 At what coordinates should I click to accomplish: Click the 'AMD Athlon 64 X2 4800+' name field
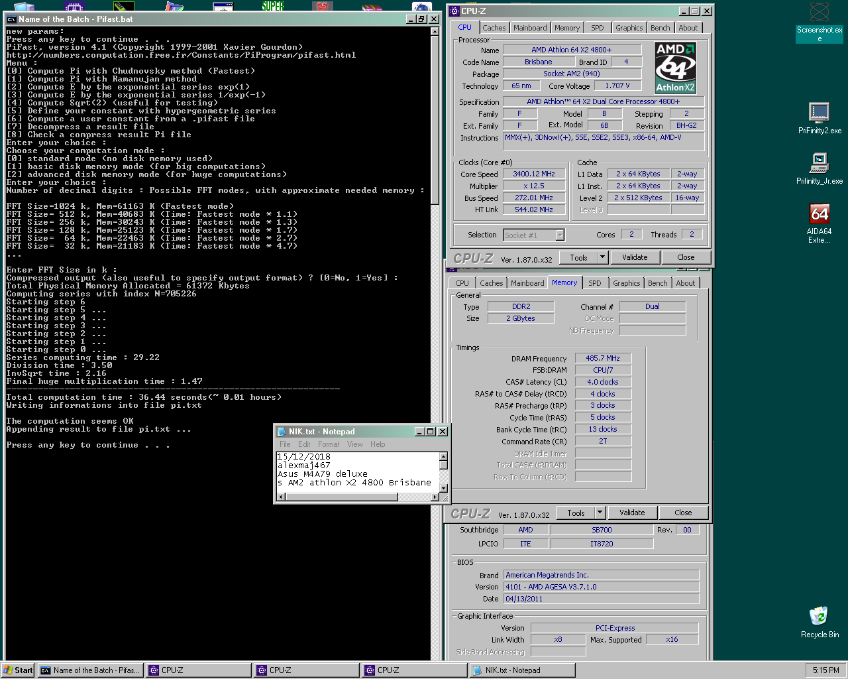pos(572,50)
